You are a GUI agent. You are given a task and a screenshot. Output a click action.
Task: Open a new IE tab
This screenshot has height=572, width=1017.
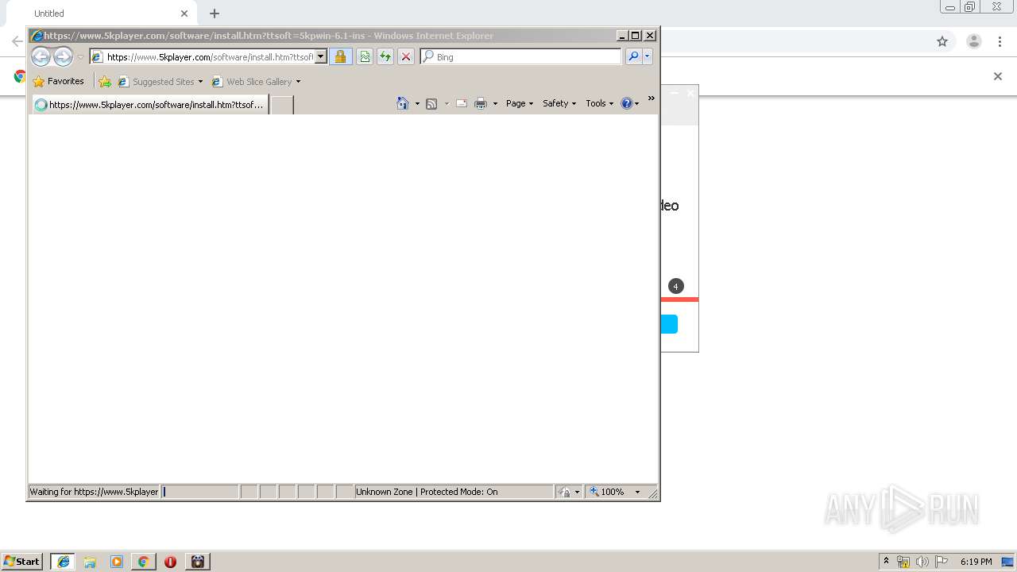(x=282, y=104)
